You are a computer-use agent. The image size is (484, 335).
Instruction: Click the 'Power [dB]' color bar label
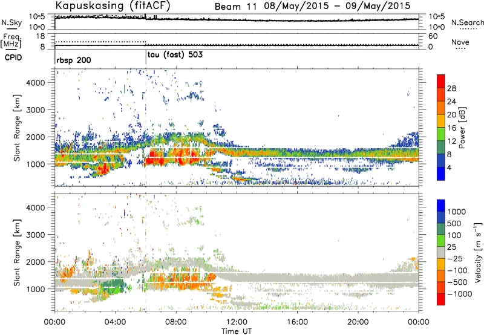[462, 128]
